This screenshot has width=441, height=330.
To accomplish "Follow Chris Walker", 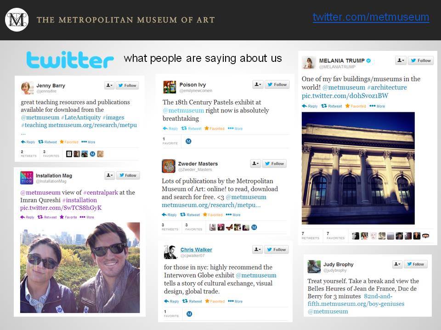I will point(277,249).
